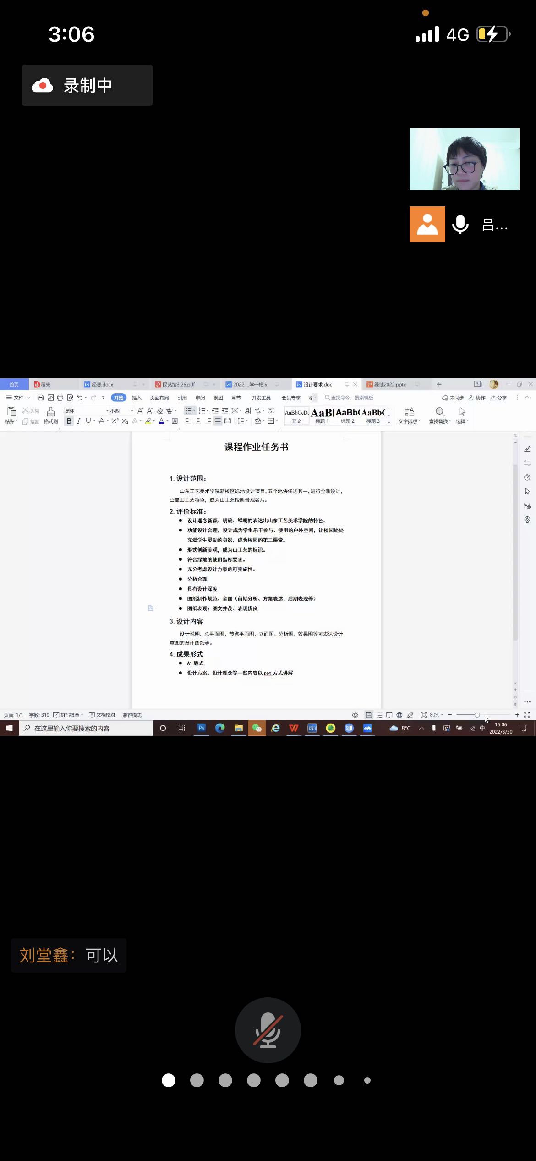Click the zoom slider in status bar
The height and width of the screenshot is (1161, 536).
(477, 715)
